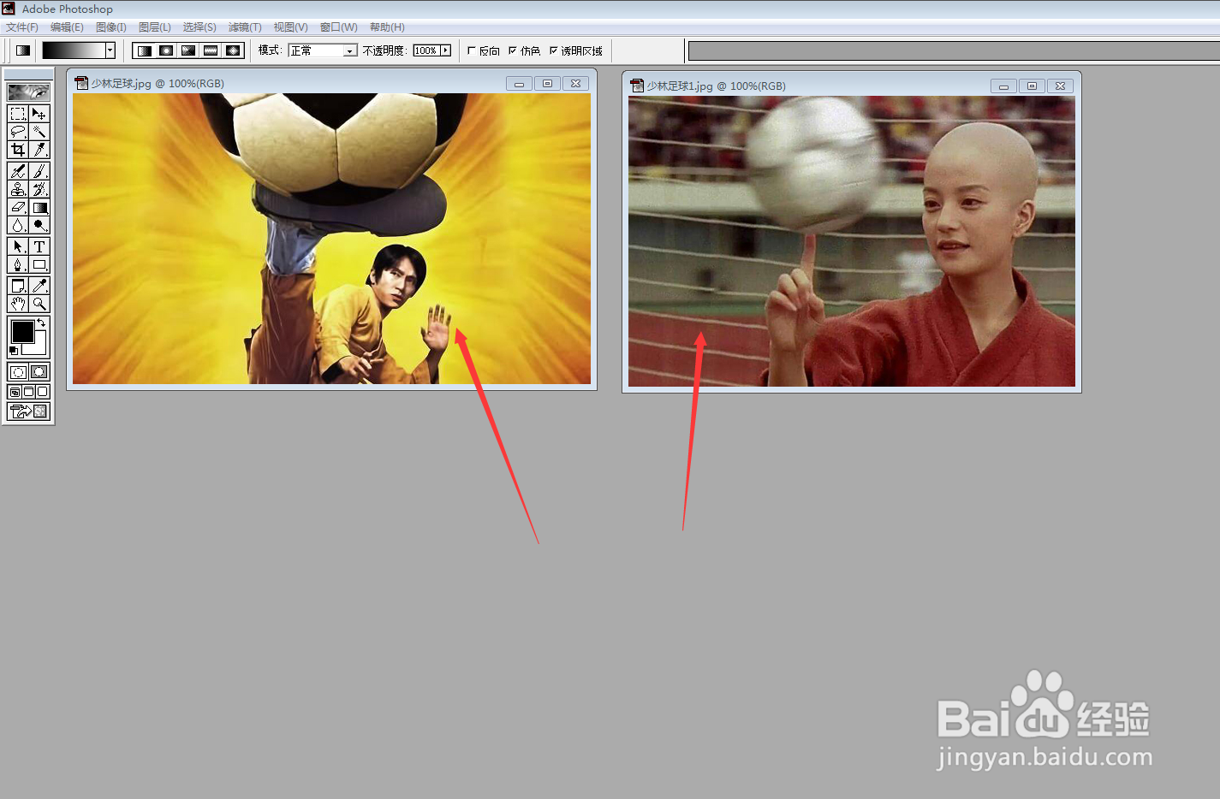Select the Notes tool
This screenshot has width=1220, height=799.
click(18, 286)
